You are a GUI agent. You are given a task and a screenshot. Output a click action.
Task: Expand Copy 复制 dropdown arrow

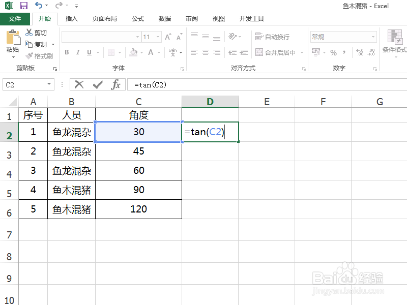(x=53, y=44)
